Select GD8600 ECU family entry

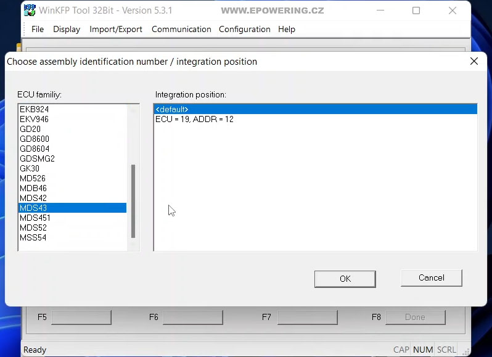tap(73, 139)
